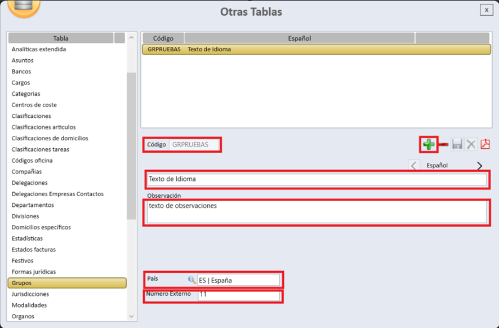Click the red minus delete record icon
This screenshot has width=499, height=328.
443,145
